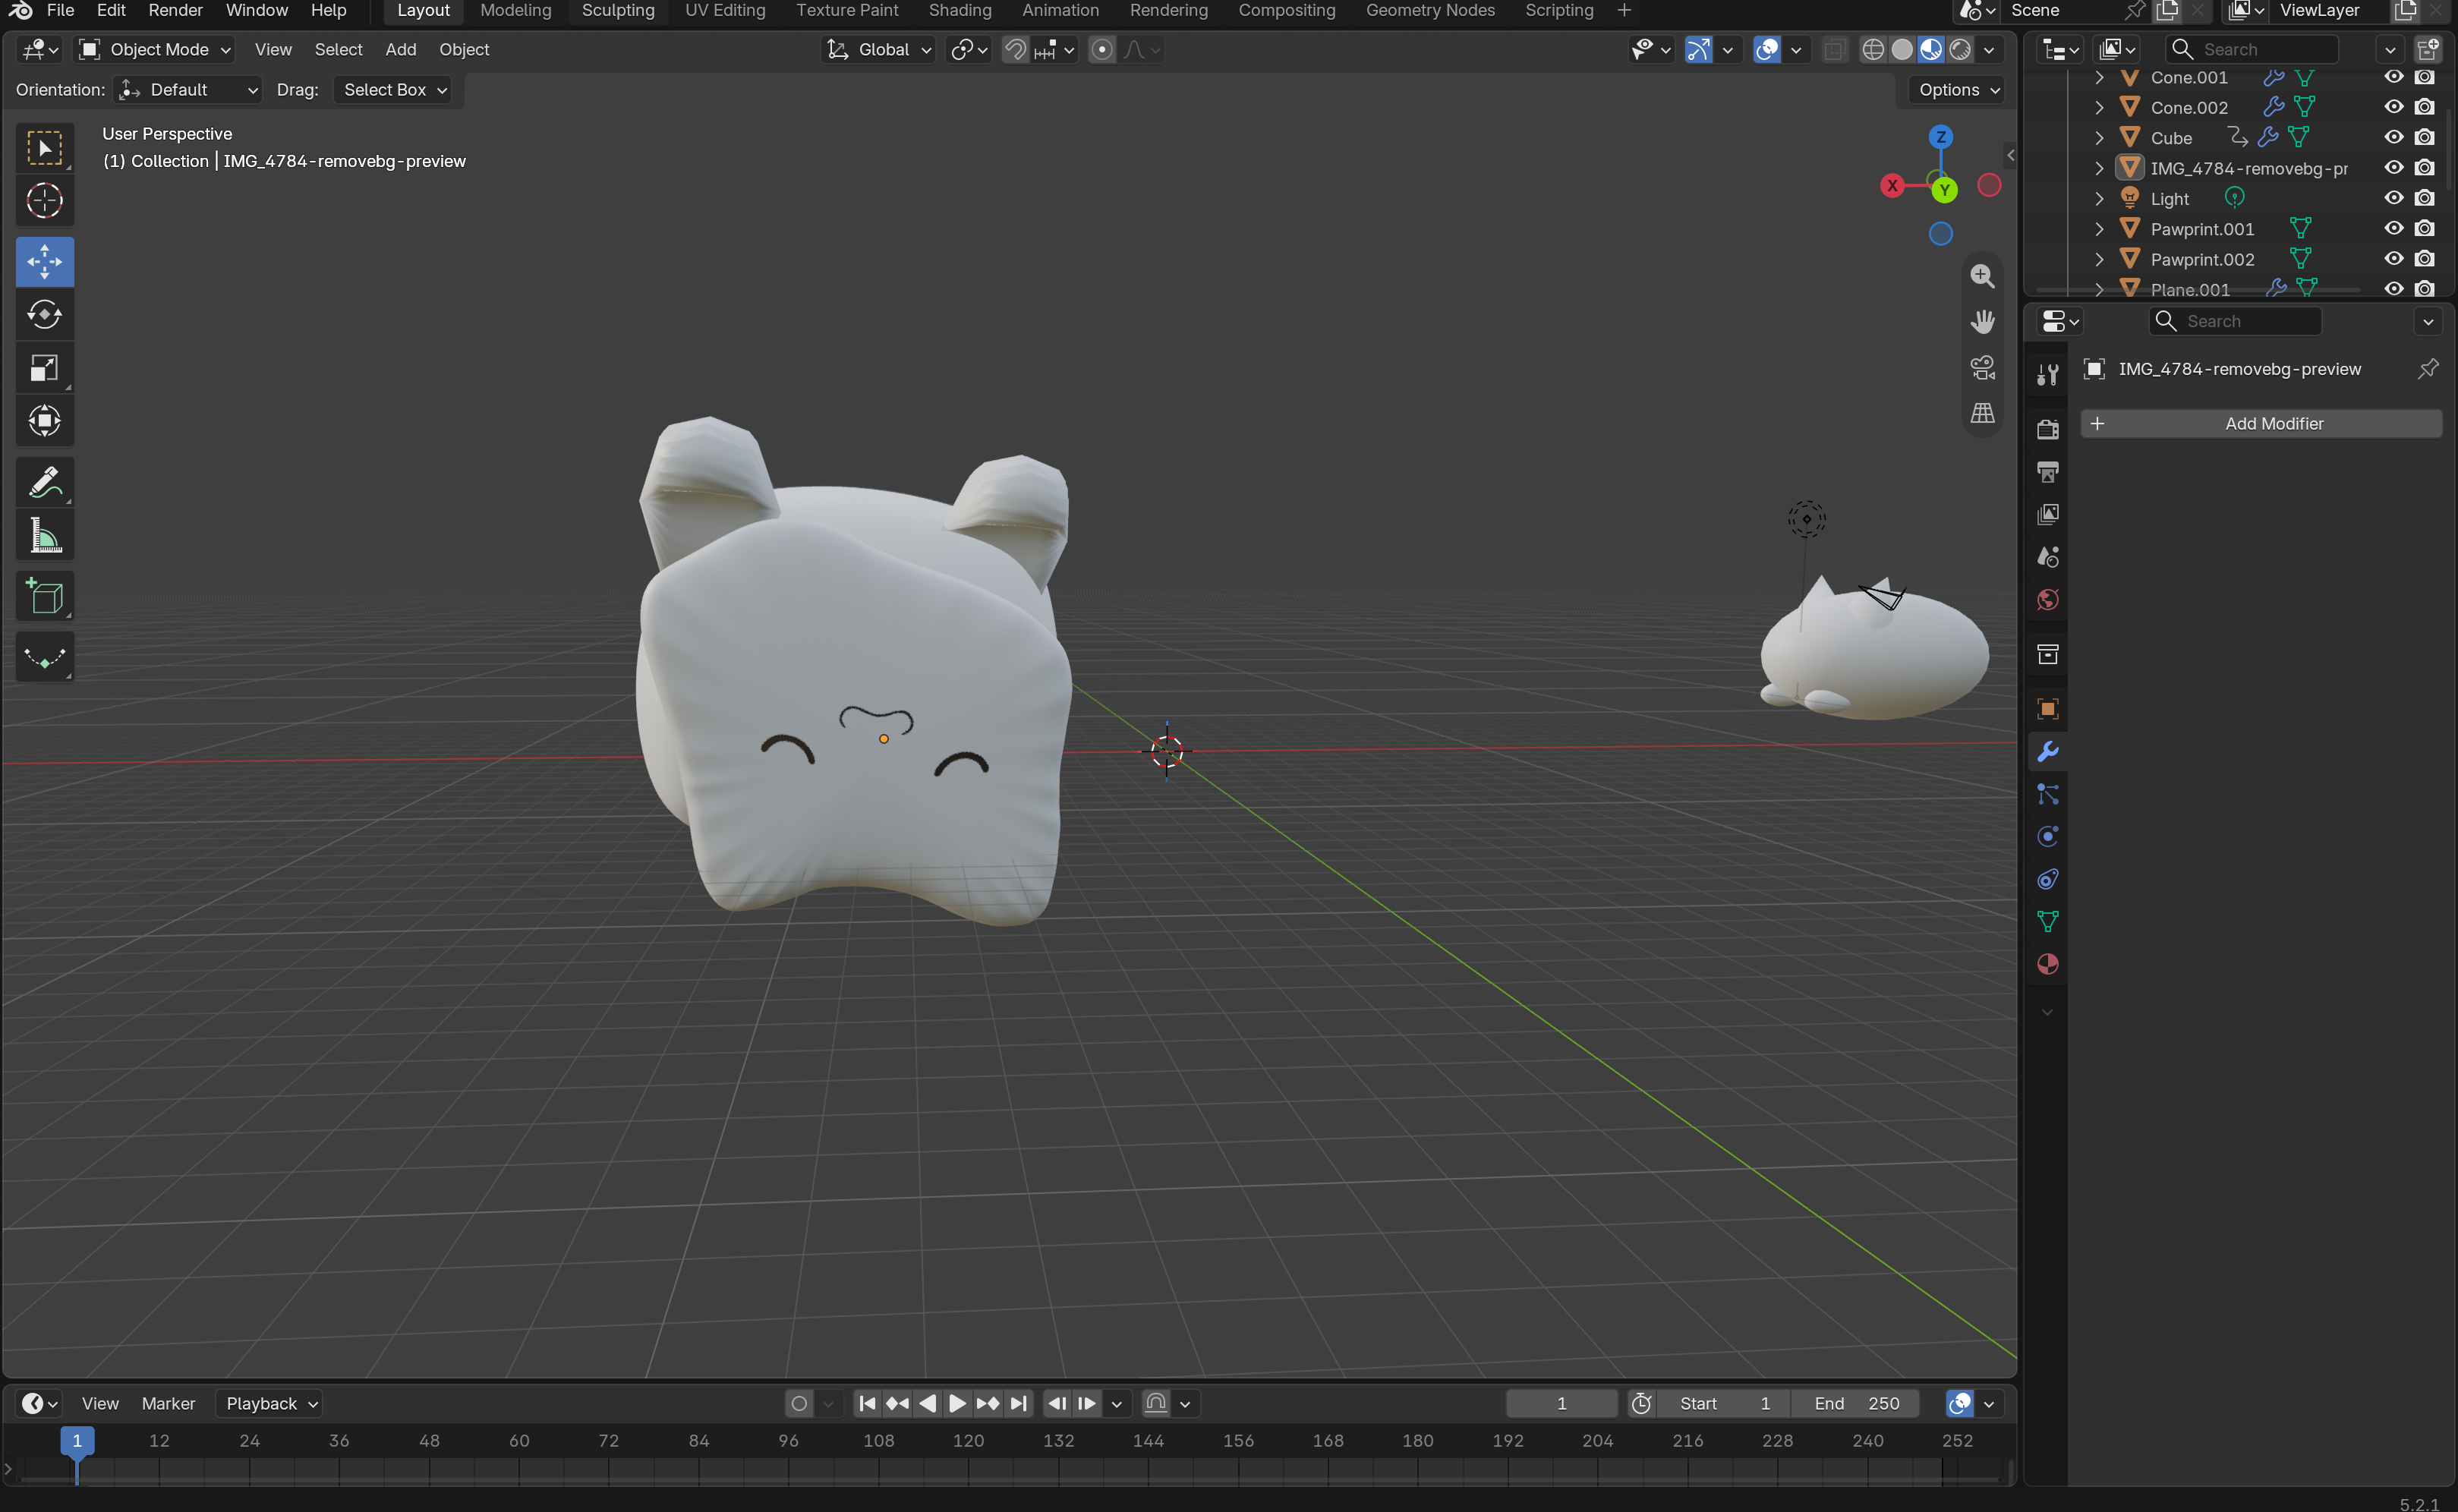Click the viewport zoom magnifier icon
This screenshot has height=1512, width=2458.
coord(1982,276)
